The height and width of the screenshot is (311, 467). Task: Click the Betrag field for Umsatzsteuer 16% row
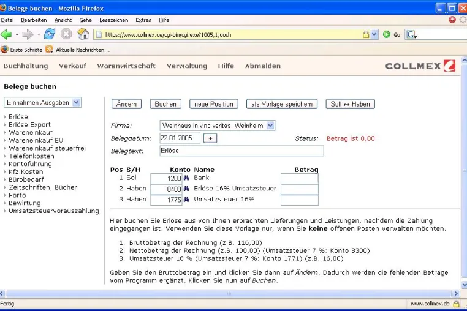[300, 200]
